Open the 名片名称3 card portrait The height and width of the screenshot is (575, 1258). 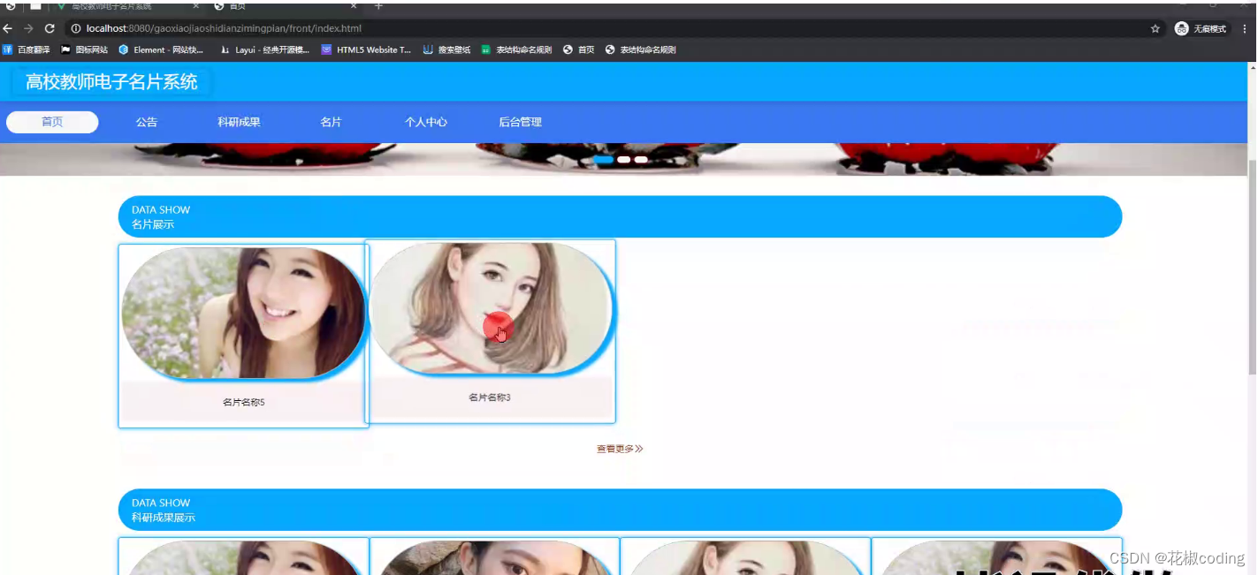tap(490, 308)
